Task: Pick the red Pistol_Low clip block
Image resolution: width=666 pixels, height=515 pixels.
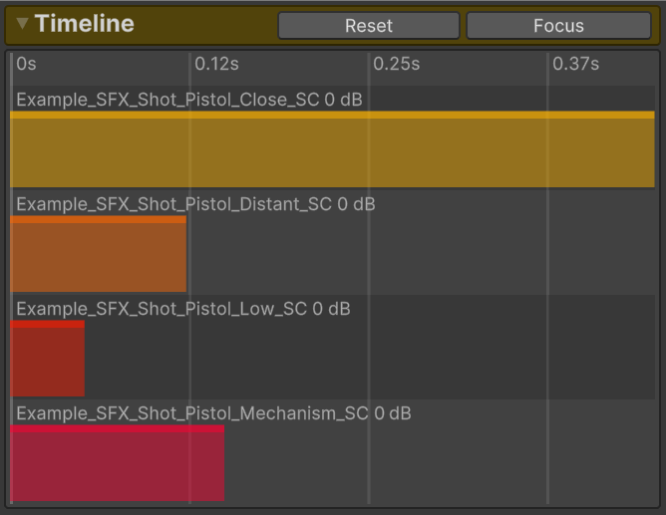Action: (x=47, y=362)
